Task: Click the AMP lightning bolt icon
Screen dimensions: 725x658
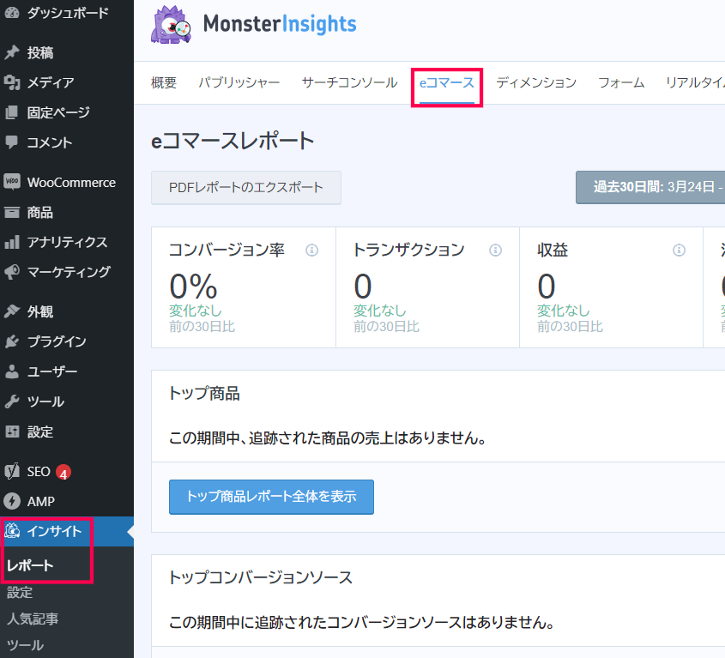Action: point(12,501)
